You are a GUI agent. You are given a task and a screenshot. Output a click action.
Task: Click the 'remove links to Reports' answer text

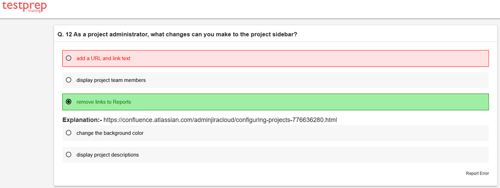click(104, 102)
